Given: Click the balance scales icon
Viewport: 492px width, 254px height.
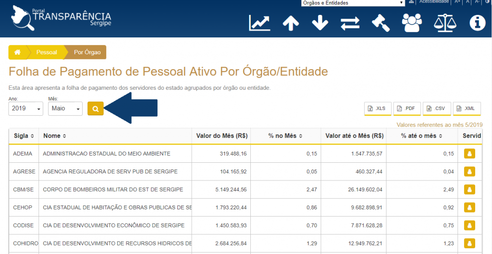Looking at the screenshot, I should click(444, 23).
